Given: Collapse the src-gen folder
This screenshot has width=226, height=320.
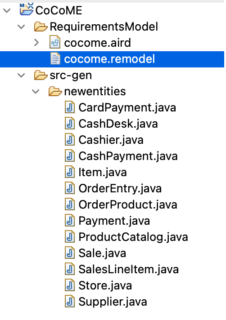Looking at the screenshot, I should pos(21,75).
